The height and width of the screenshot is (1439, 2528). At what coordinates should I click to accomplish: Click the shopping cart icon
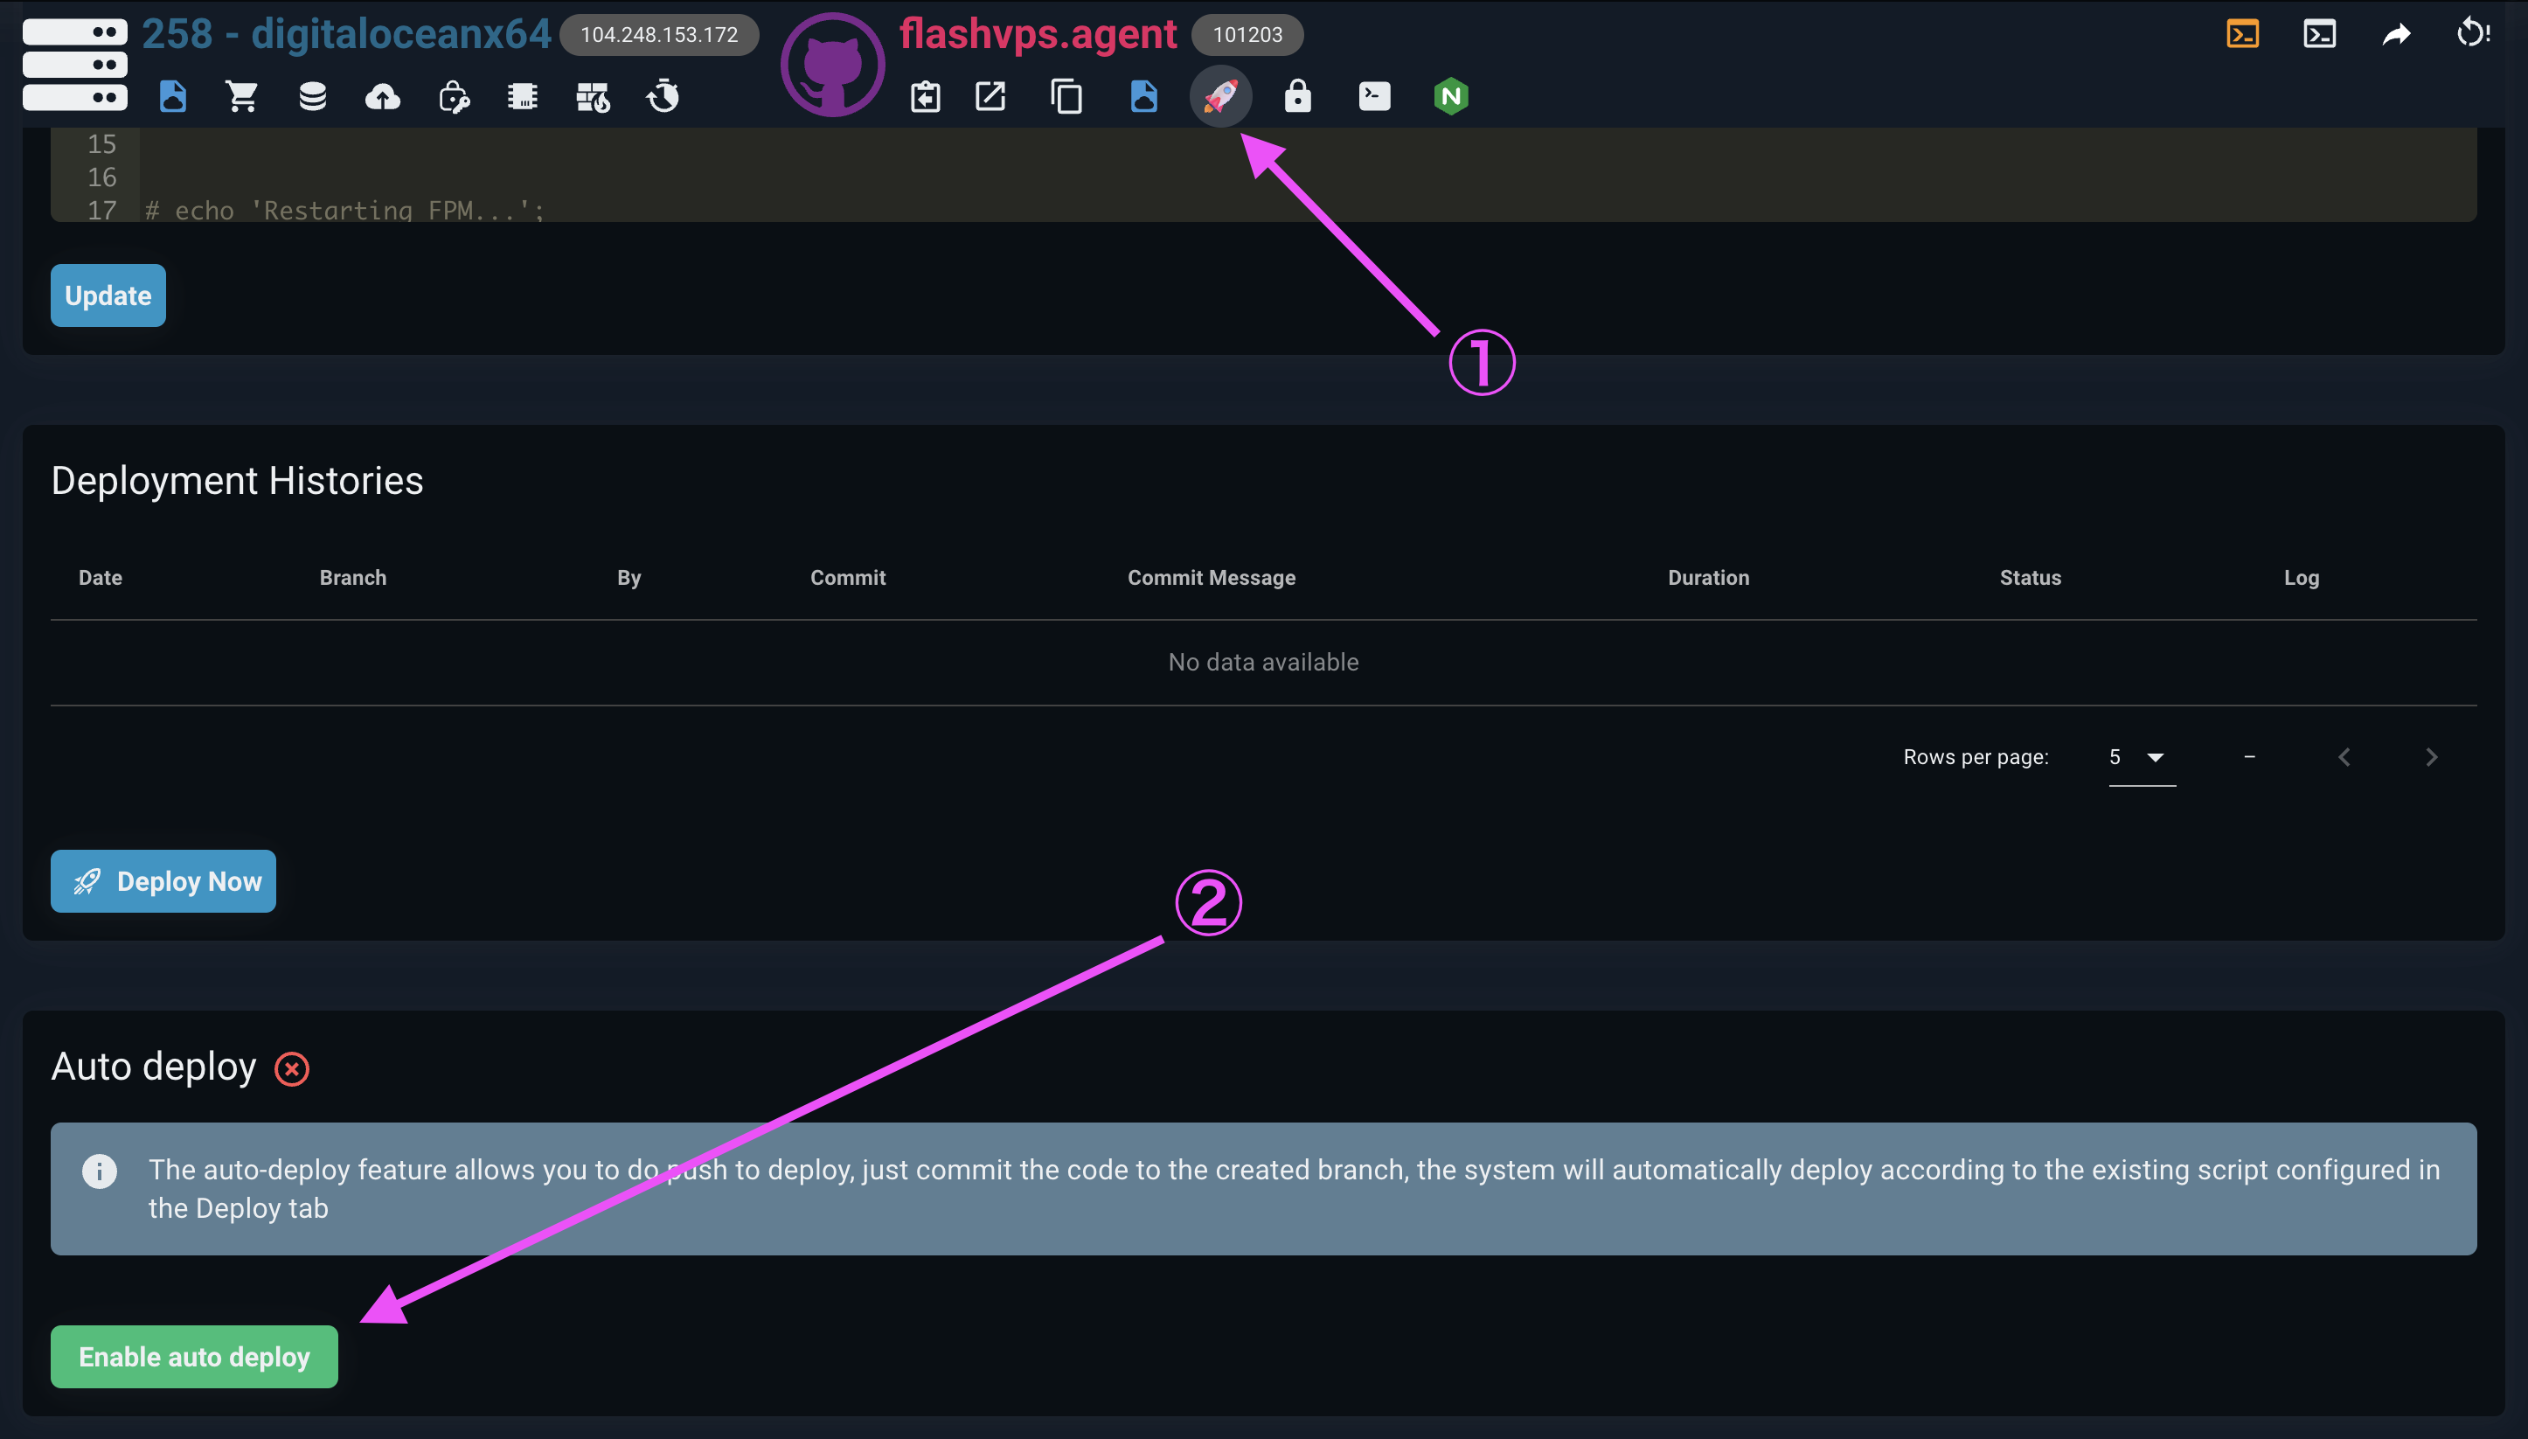[242, 97]
